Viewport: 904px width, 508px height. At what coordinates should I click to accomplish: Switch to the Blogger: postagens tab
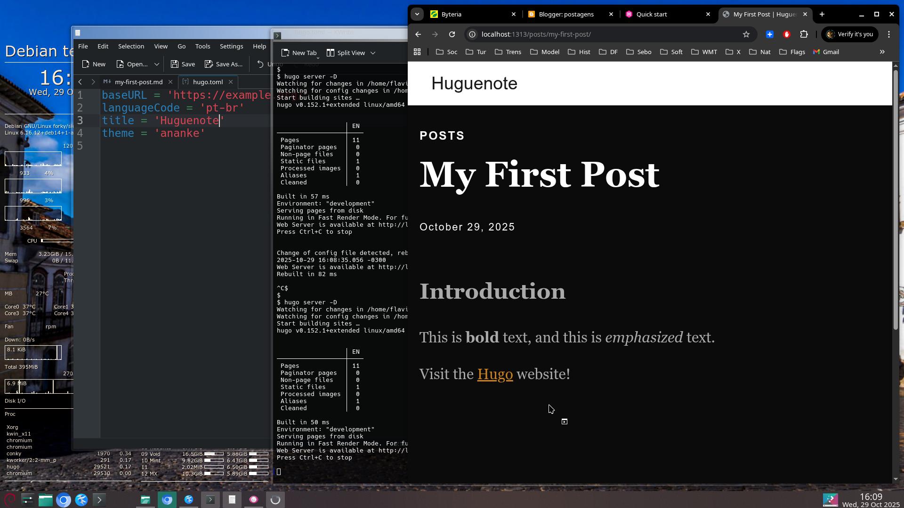tap(565, 14)
